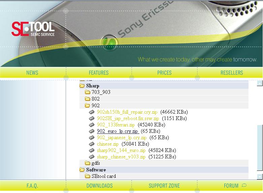Open the NEWS page

32,73
